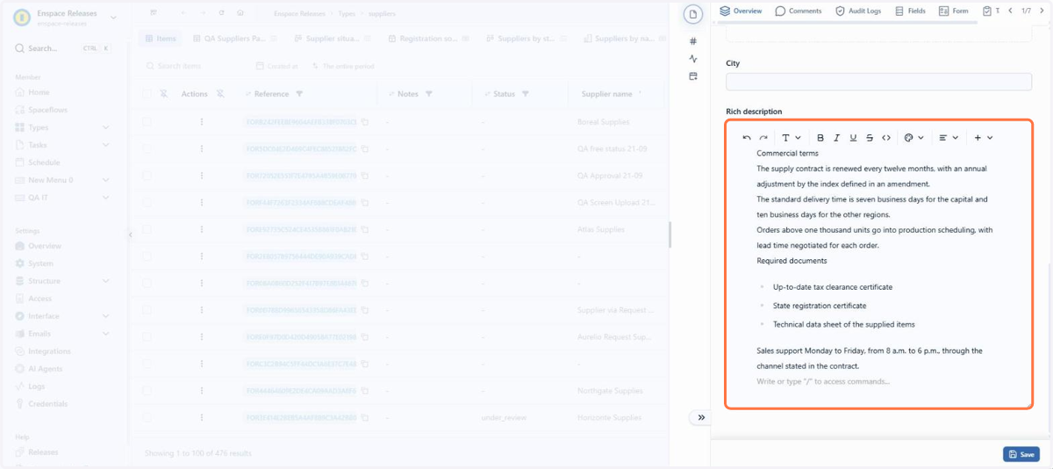The width and height of the screenshot is (1053, 469).
Task: Switch to the Form tab
Action: pyautogui.click(x=954, y=11)
